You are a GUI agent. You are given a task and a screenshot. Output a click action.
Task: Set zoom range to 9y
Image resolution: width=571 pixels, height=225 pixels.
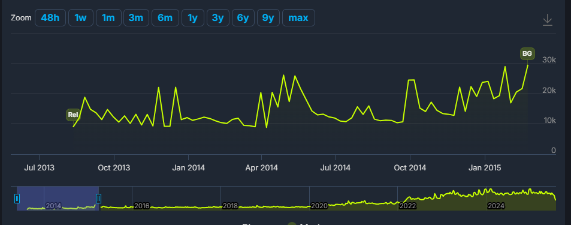pyautogui.click(x=268, y=18)
